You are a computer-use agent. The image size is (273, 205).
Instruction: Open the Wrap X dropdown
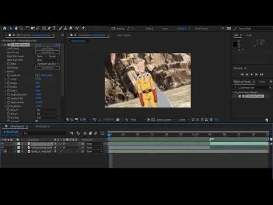point(47,110)
